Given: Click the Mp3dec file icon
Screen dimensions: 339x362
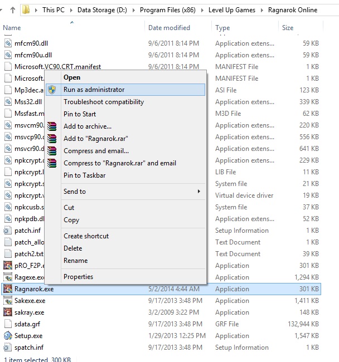Looking at the screenshot, I should tap(8, 90).
